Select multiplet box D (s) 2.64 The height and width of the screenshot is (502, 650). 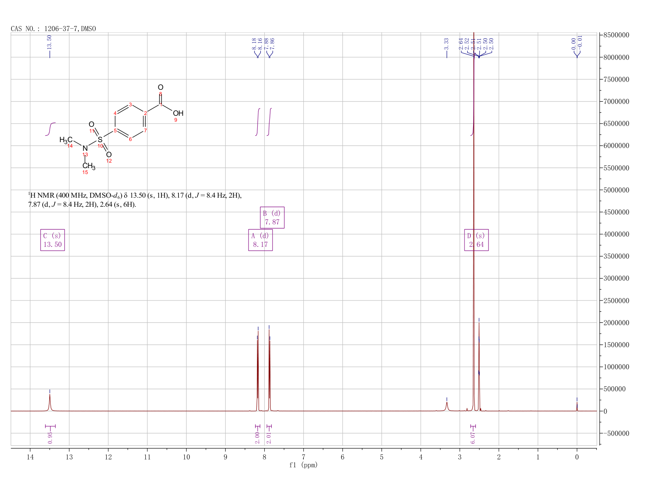point(476,240)
